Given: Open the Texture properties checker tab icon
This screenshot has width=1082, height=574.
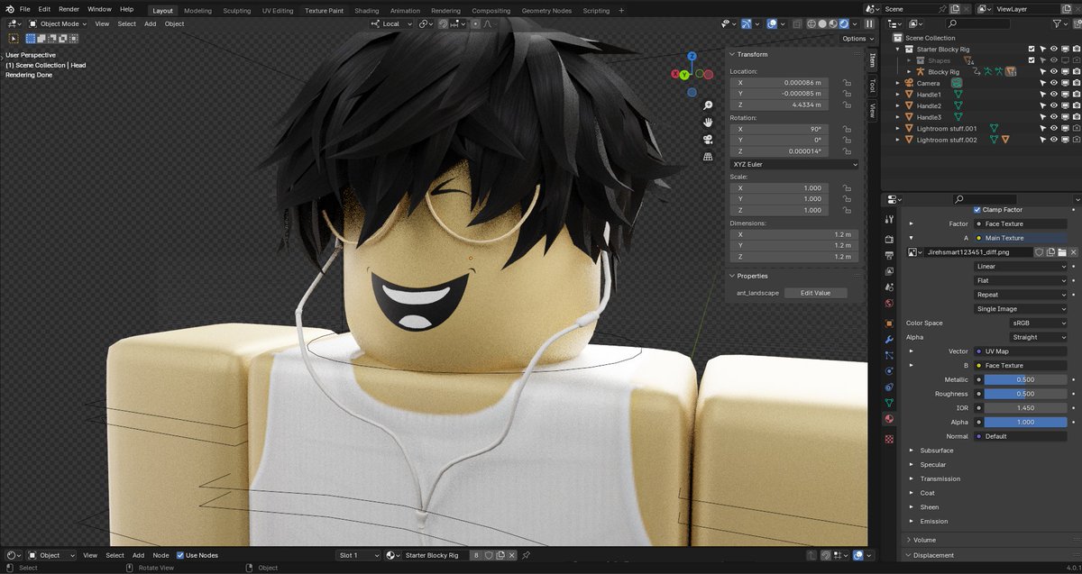Looking at the screenshot, I should pos(889,439).
